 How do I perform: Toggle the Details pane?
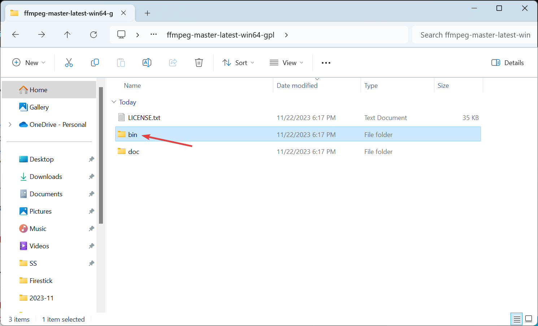point(507,63)
